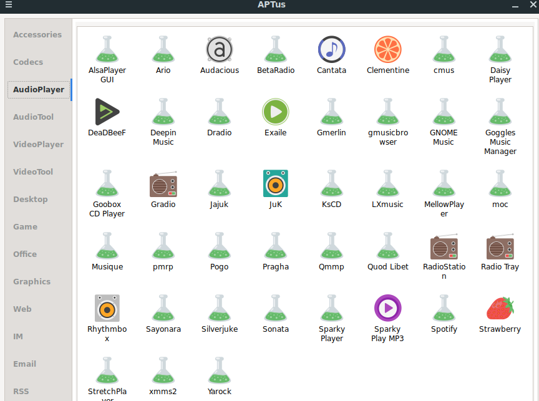Viewport: 539px width, 401px height.
Task: Switch to the Accessories category
Action: coord(37,35)
